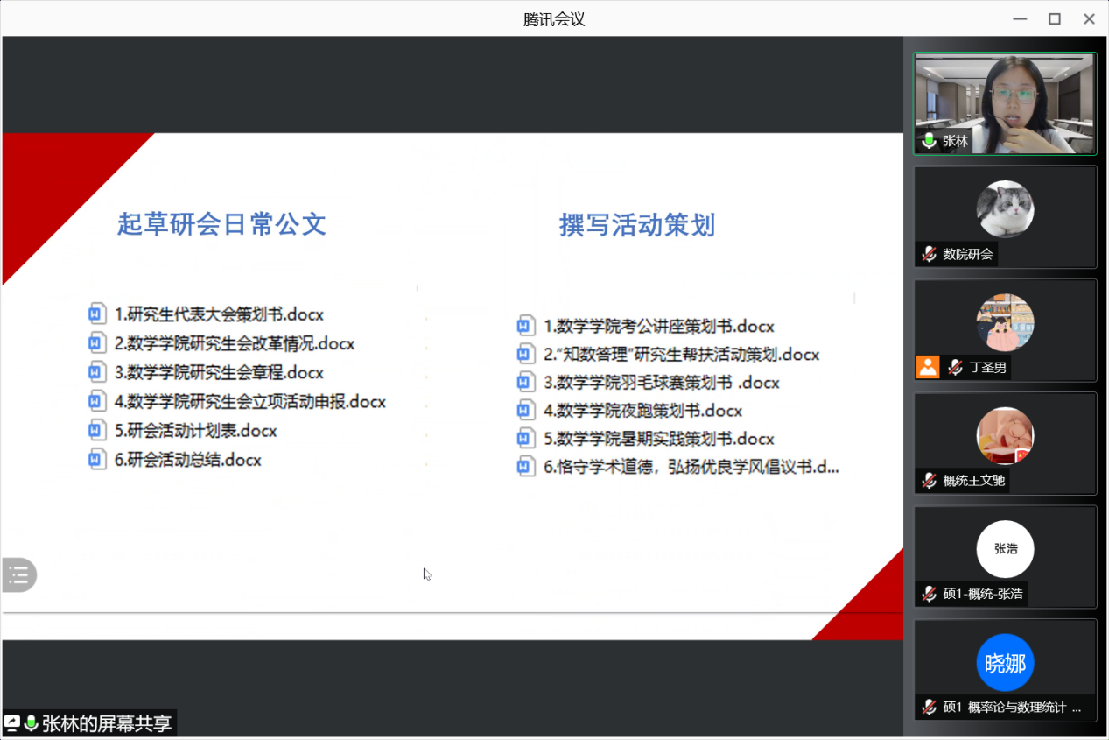
Task: Click the 张浩 white circle avatar
Action: (x=1005, y=549)
